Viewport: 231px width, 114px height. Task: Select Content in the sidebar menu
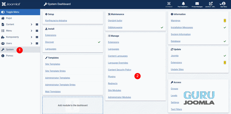(x=10, y=24)
